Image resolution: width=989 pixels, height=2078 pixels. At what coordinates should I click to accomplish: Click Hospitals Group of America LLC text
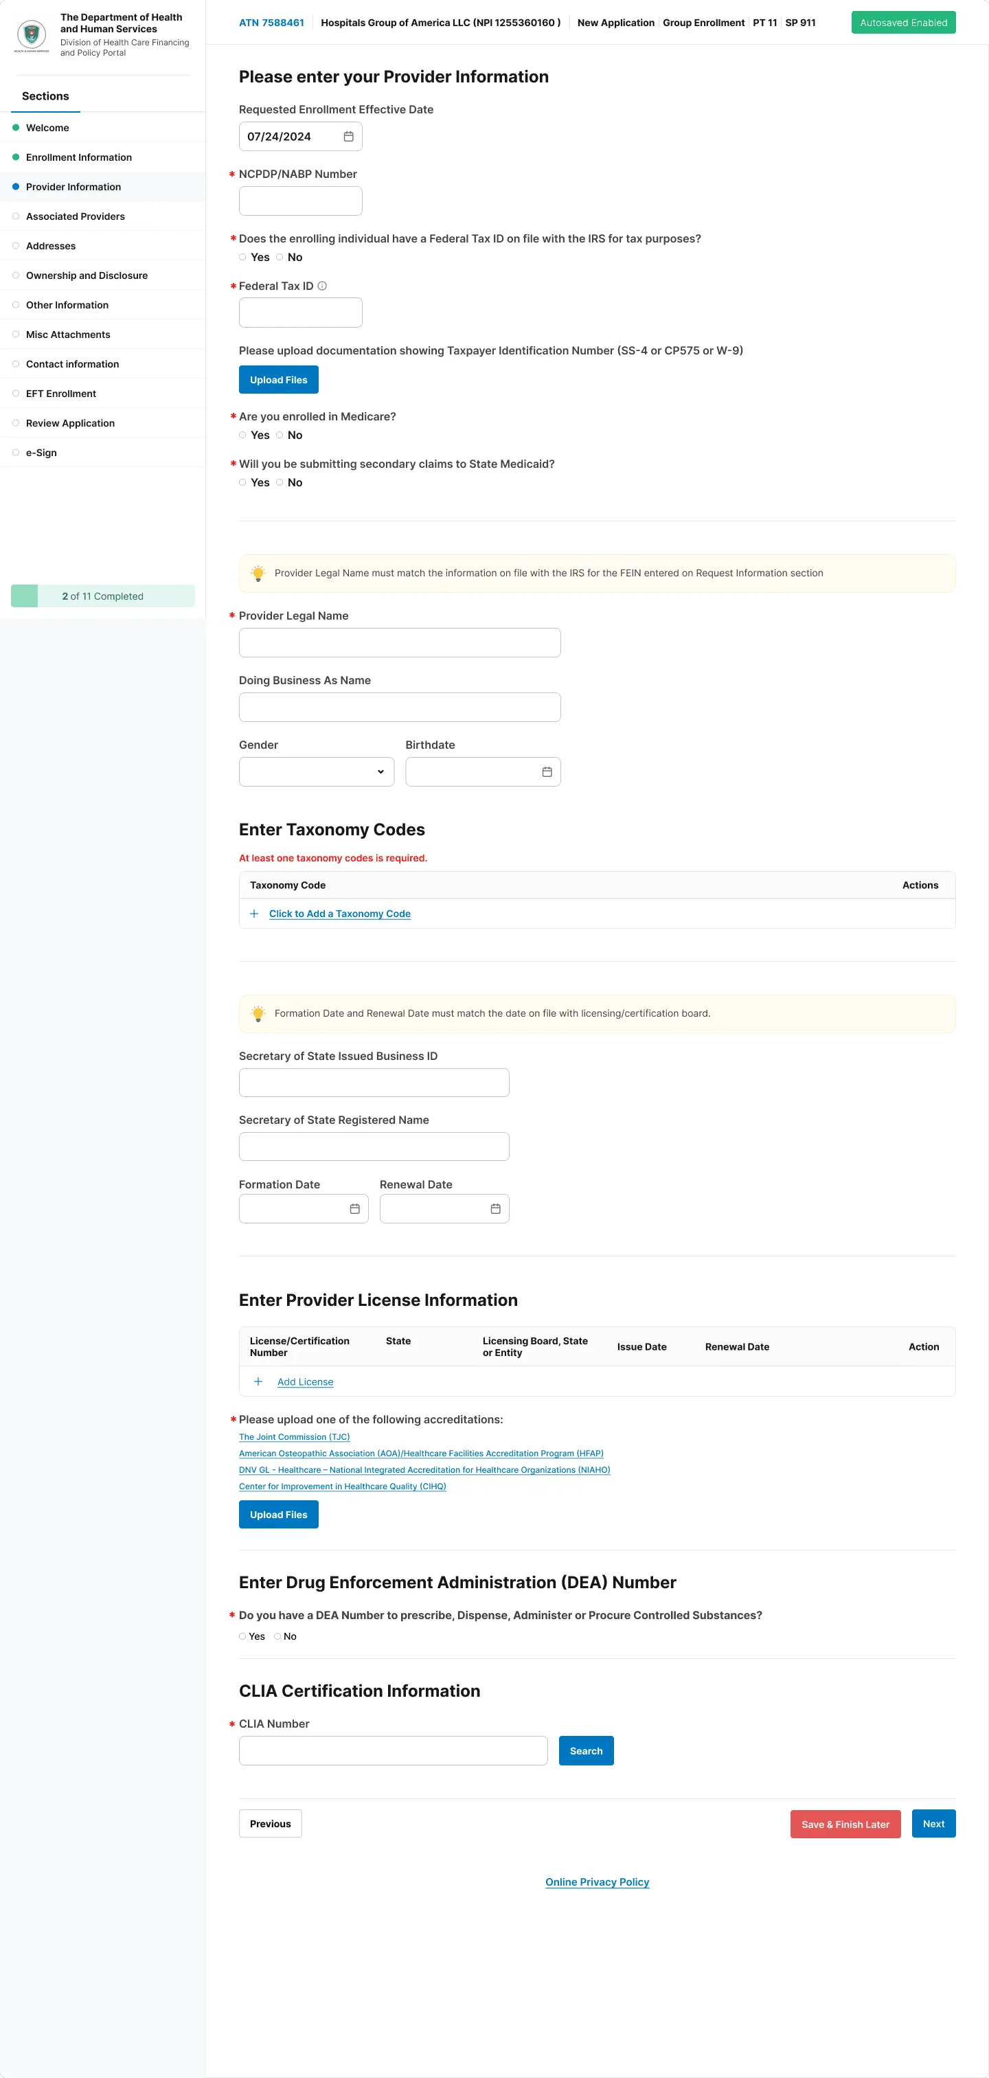(396, 23)
